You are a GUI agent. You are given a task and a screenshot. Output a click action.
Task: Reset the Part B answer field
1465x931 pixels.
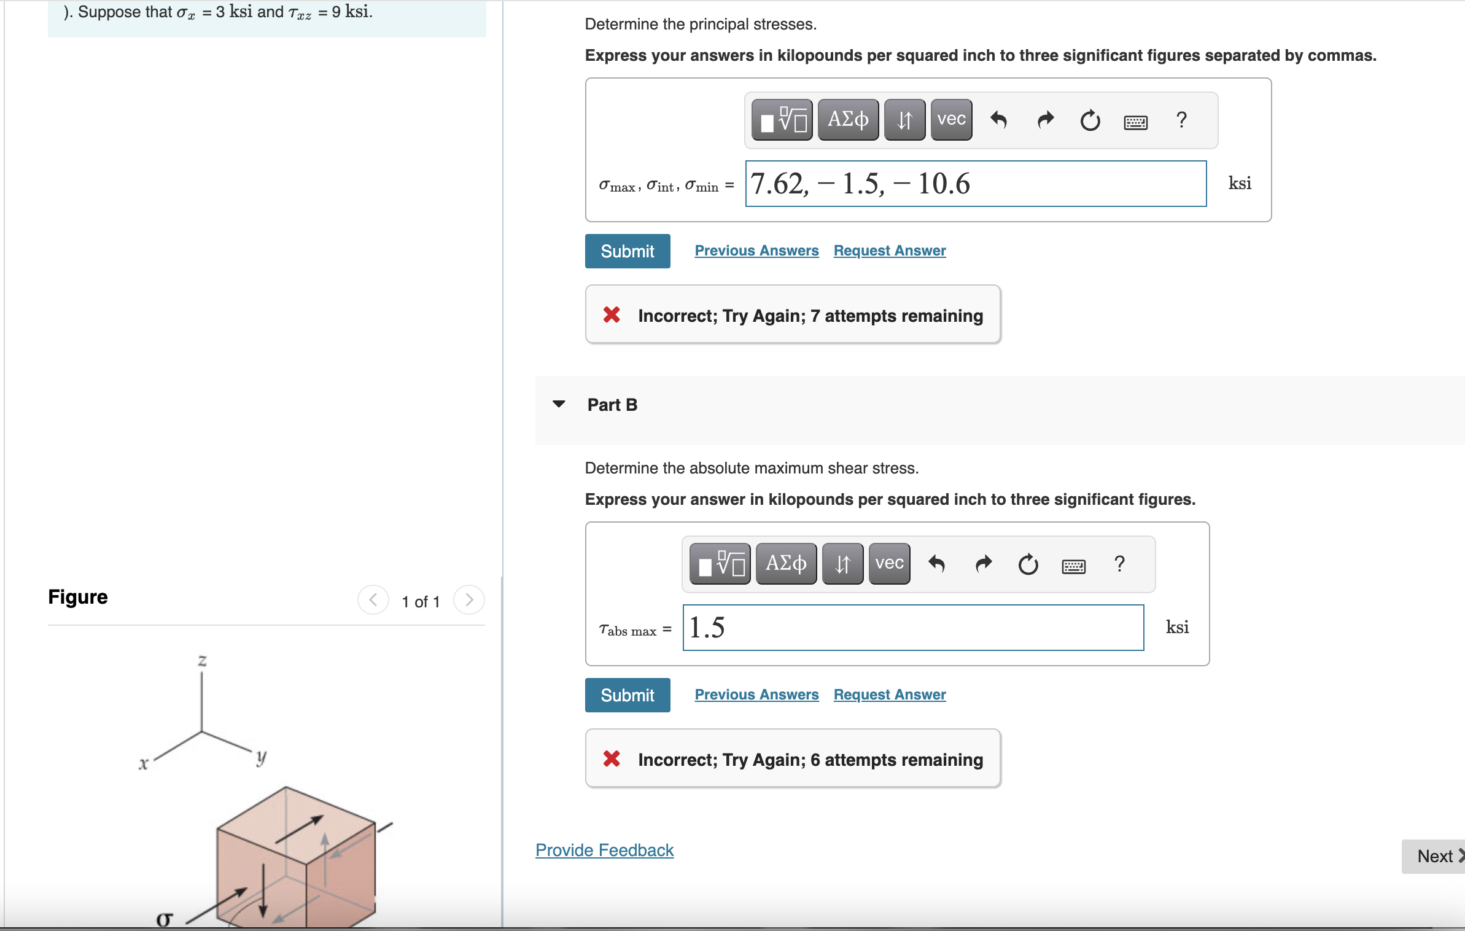(1027, 563)
